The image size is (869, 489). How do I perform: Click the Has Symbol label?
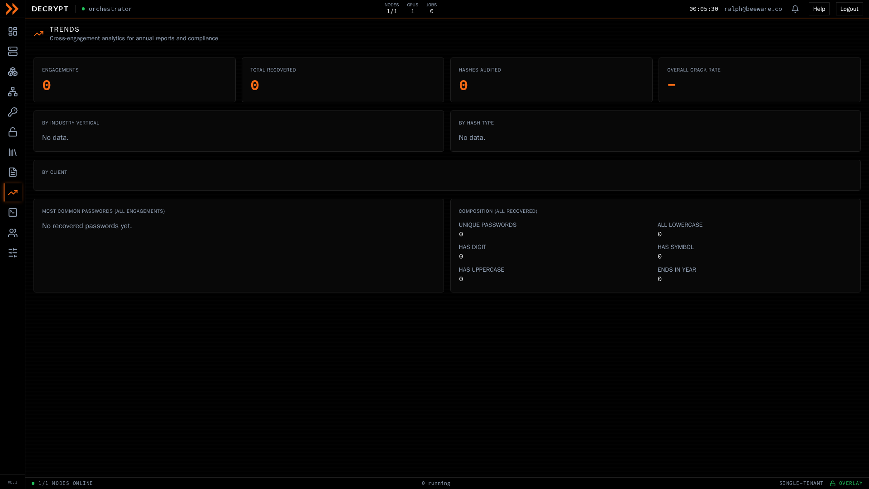tap(675, 247)
